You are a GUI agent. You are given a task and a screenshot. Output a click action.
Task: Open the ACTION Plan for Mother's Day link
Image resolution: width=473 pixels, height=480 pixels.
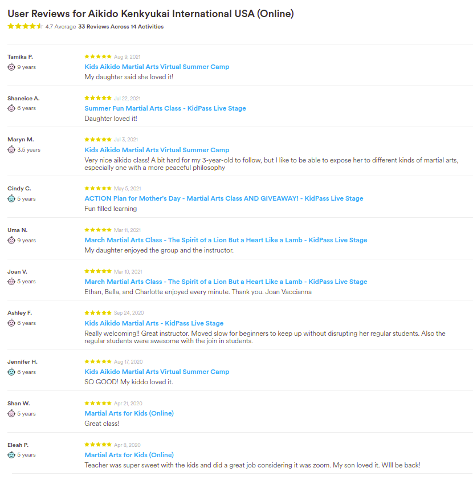(x=223, y=198)
